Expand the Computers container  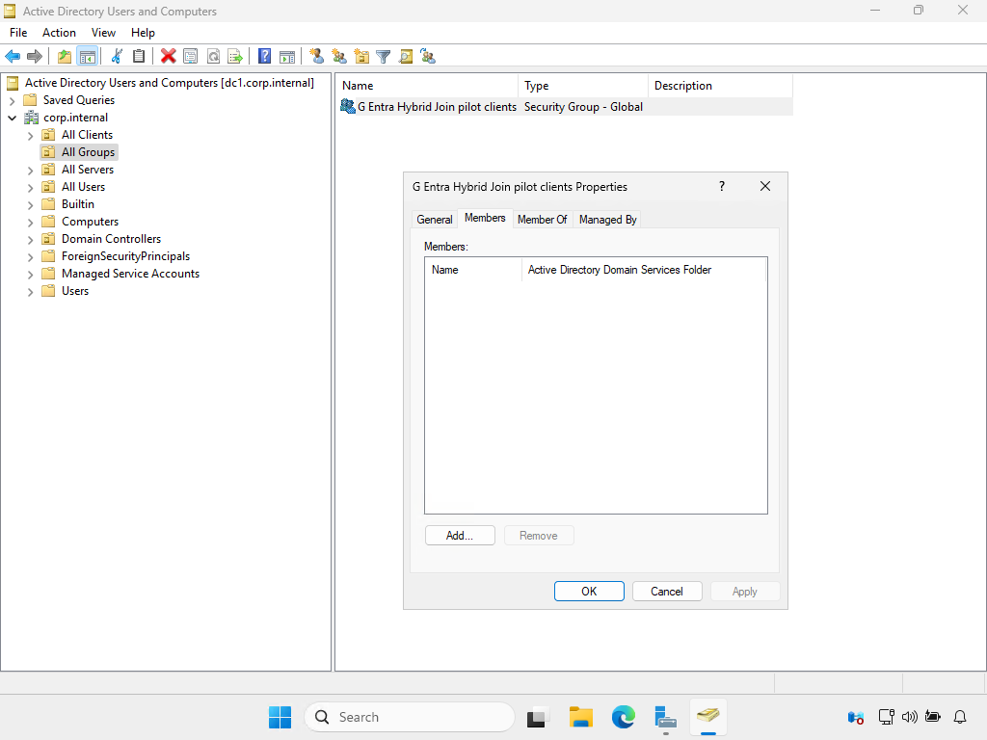coord(30,223)
